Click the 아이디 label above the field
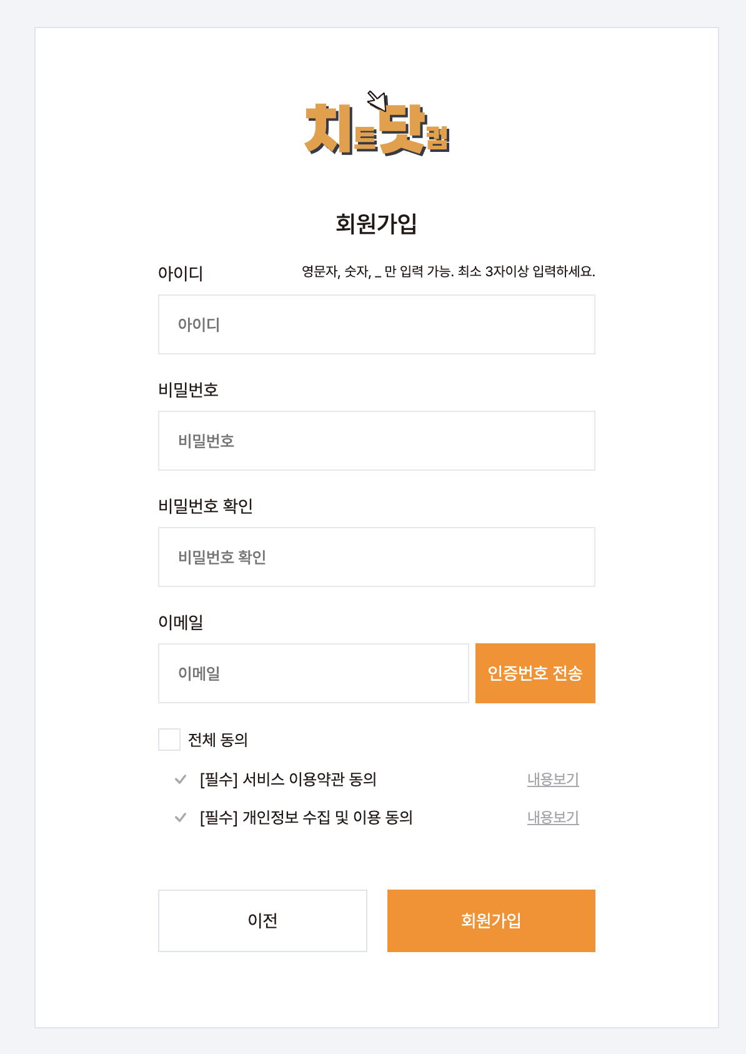The width and height of the screenshot is (746, 1054). 181,274
